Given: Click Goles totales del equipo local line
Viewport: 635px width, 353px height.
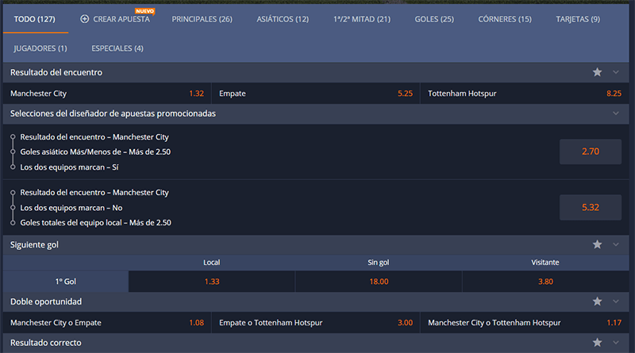Looking at the screenshot, I should 95,223.
